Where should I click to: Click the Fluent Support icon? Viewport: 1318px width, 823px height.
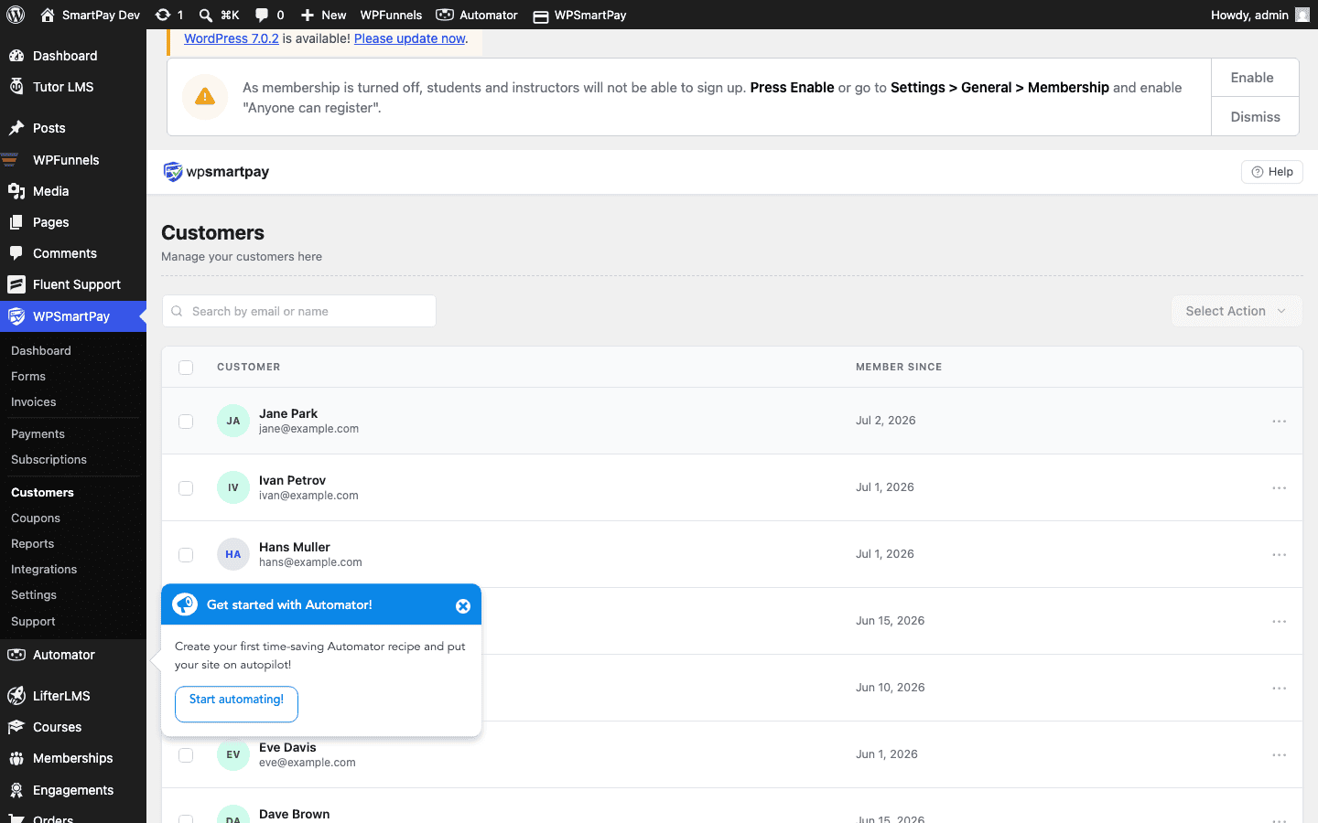coord(16,284)
